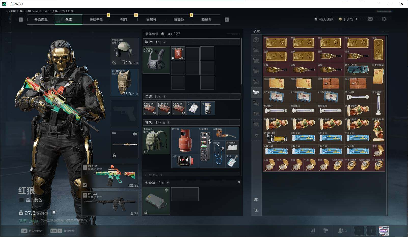Open the friends icon showing 3
This screenshot has height=237, width=408.
342,231
